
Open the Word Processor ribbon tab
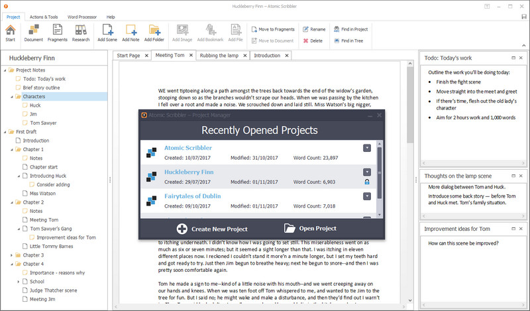(81, 17)
